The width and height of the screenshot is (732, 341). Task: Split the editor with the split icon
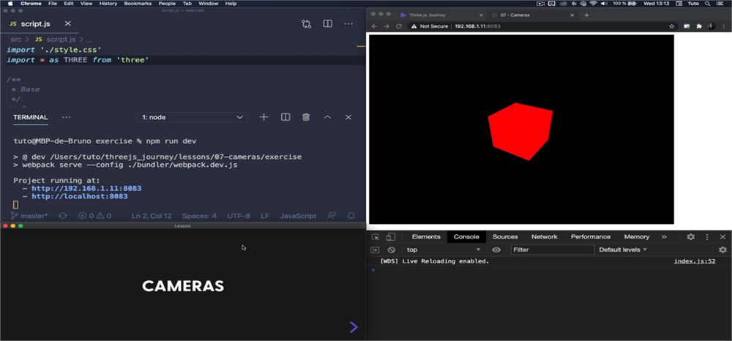[x=328, y=23]
